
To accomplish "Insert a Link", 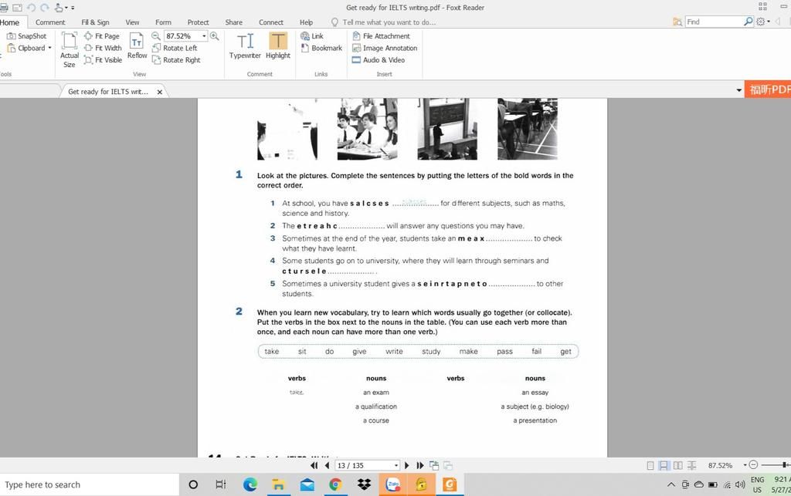I will (x=312, y=35).
